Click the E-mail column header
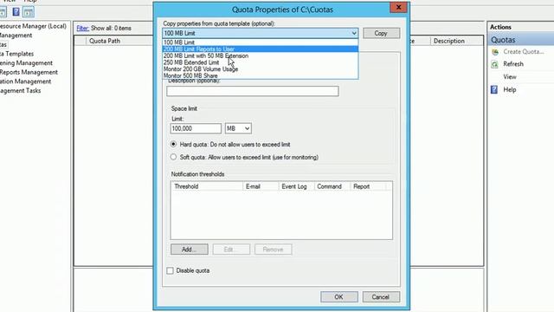554x312 pixels. point(261,186)
